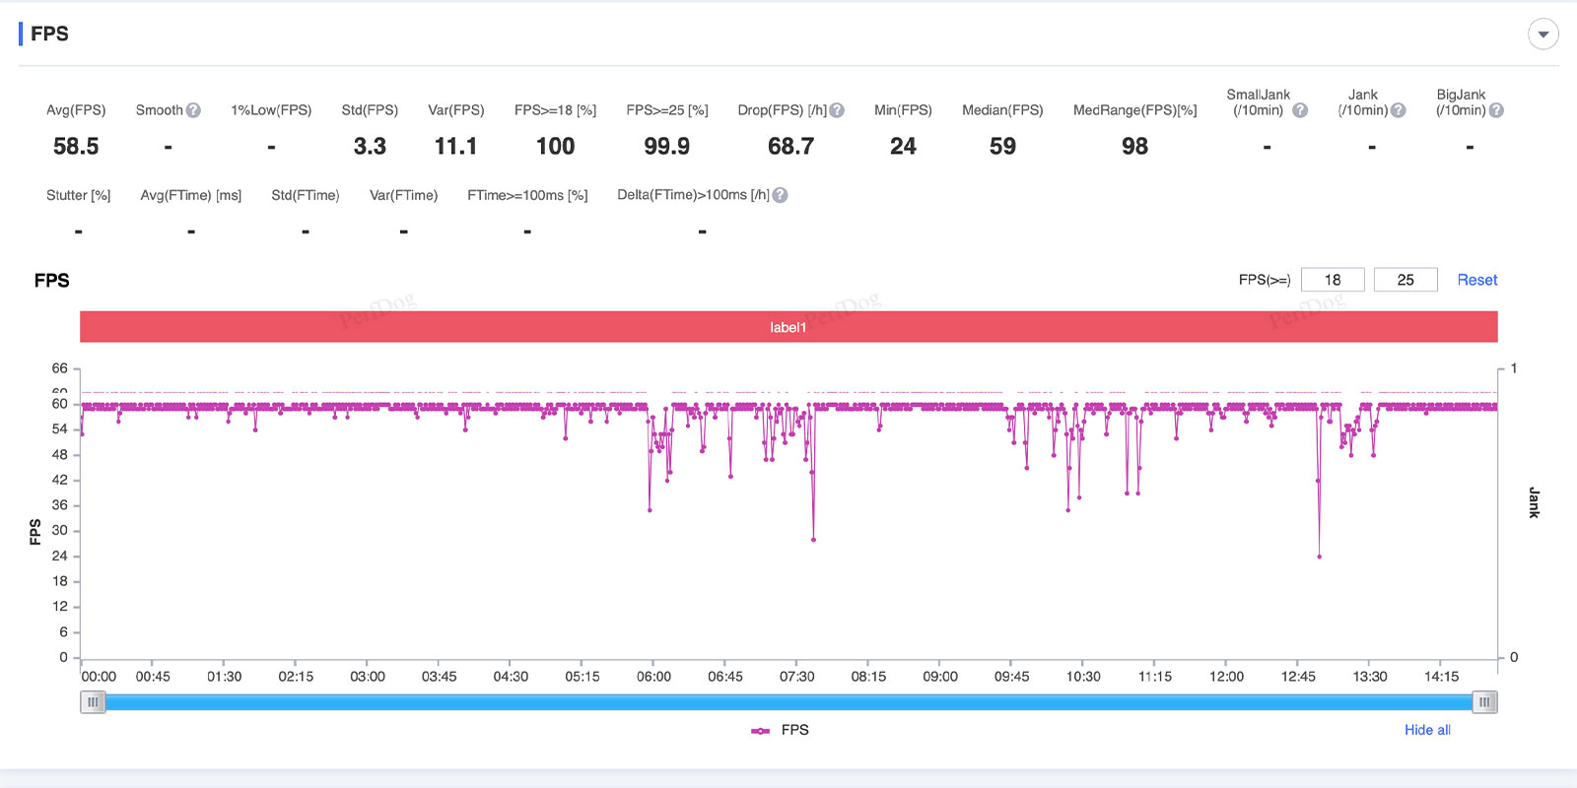Open help icon next to Delta(FTime)>100ms [/h]
The image size is (1577, 788).
(x=780, y=195)
